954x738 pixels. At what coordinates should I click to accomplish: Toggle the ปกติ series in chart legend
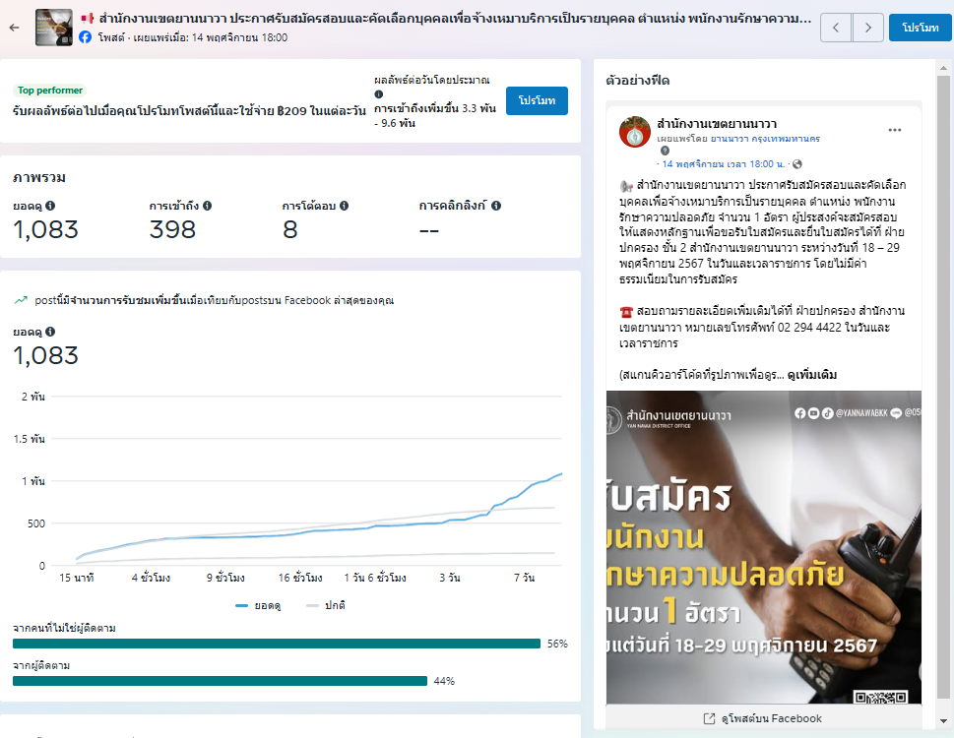click(x=327, y=605)
